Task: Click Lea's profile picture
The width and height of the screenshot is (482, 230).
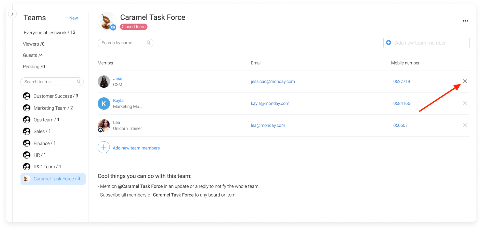Action: click(104, 125)
